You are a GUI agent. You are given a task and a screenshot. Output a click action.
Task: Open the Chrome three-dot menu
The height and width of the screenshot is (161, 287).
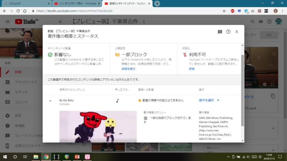point(283,11)
